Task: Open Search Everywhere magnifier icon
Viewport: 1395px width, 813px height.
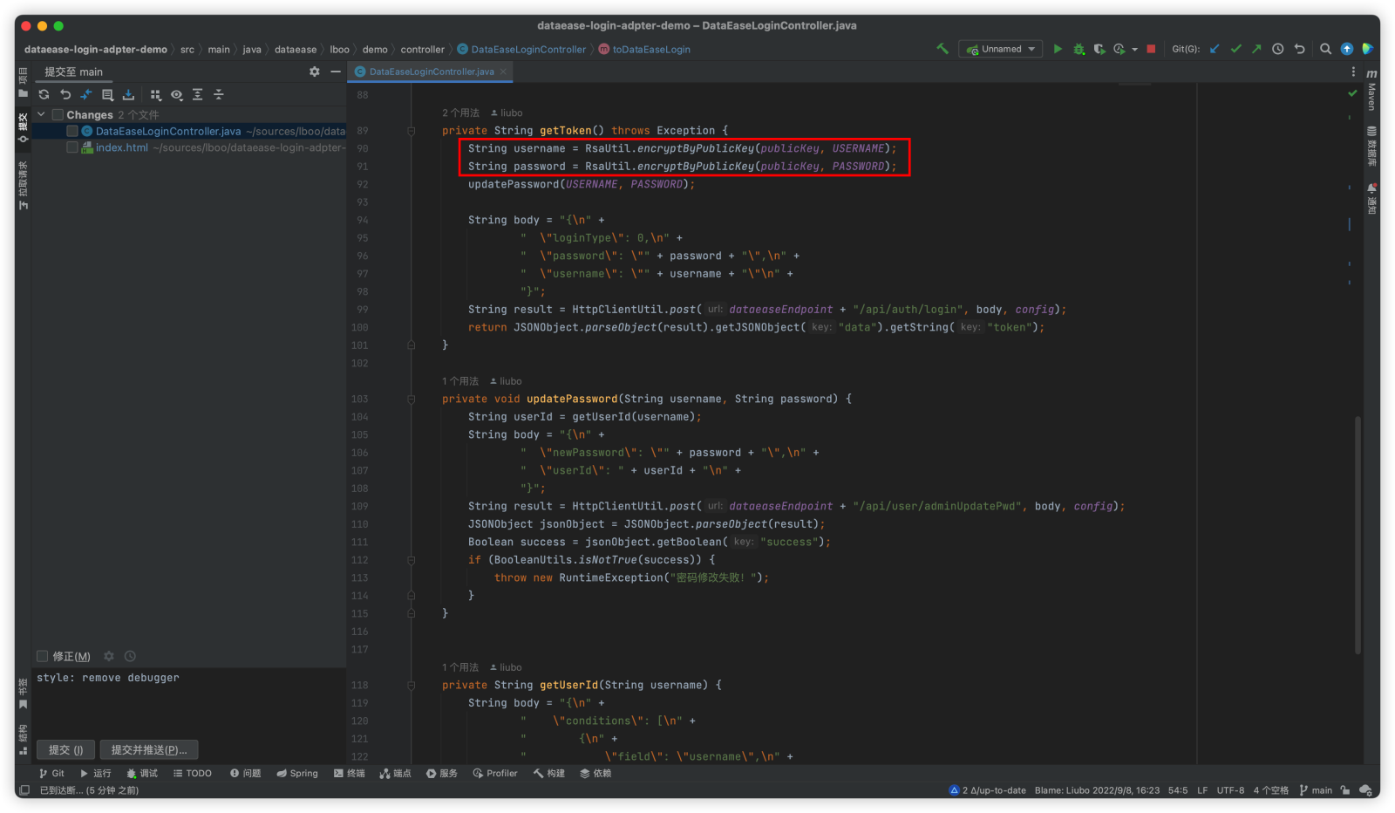Action: click(1325, 49)
